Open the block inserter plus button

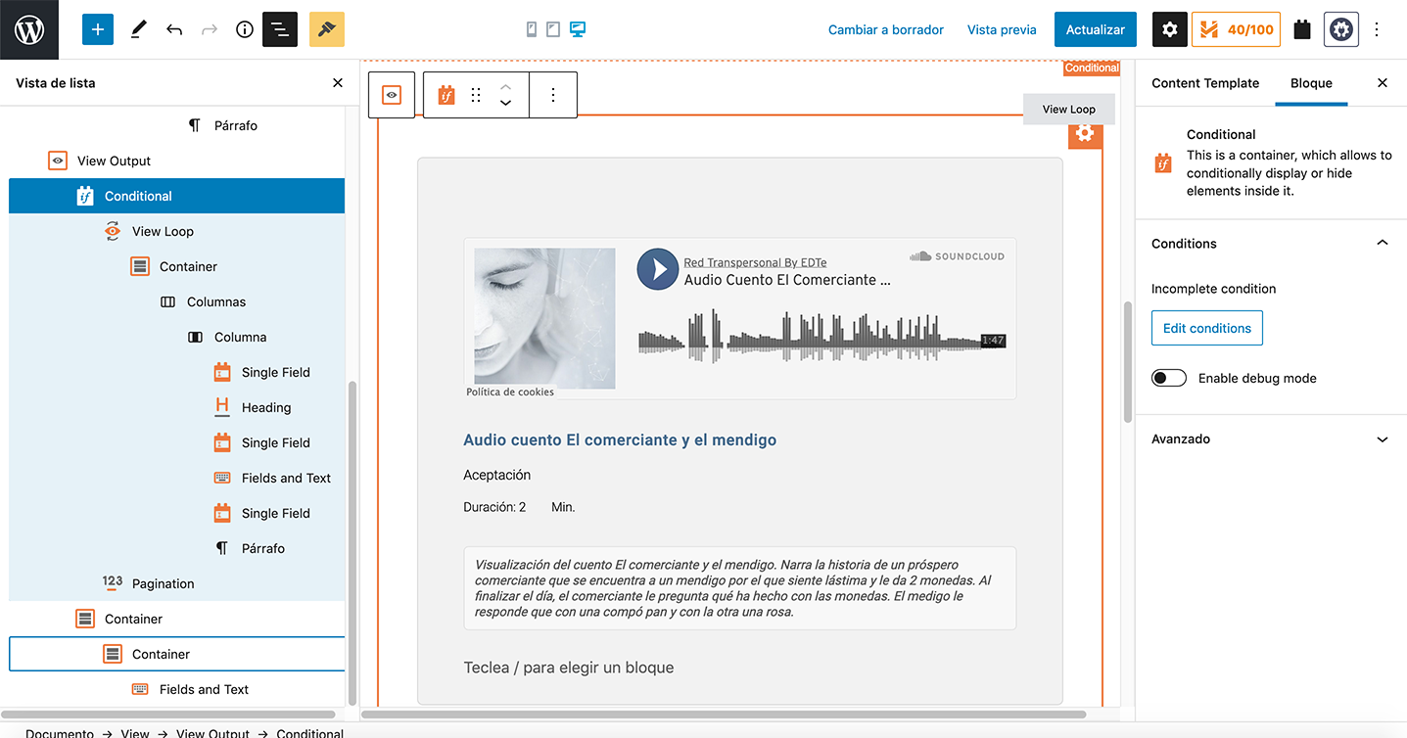98,29
